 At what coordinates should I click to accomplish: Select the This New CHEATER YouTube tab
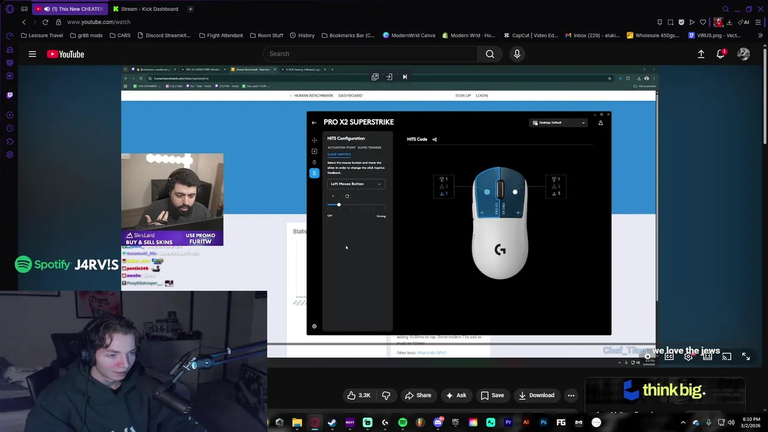[70, 9]
